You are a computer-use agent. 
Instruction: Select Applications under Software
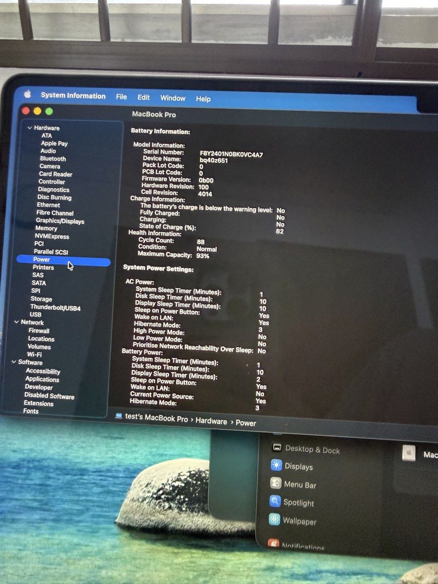pyautogui.click(x=42, y=379)
